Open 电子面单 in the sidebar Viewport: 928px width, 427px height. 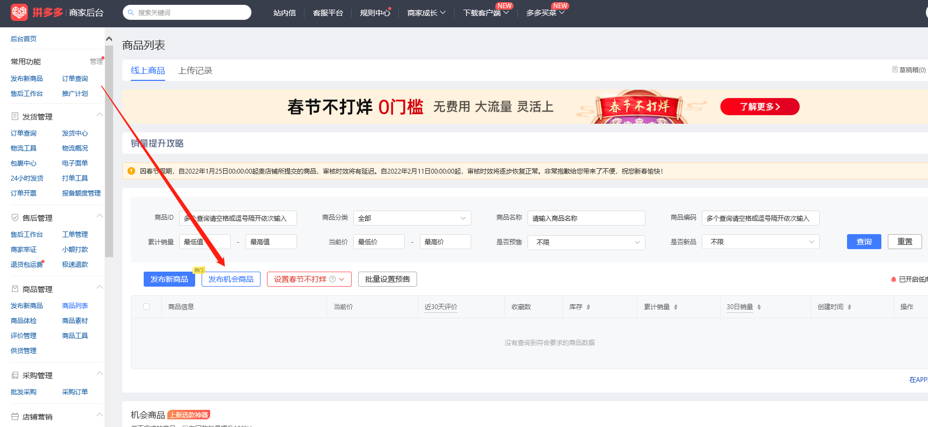click(75, 163)
